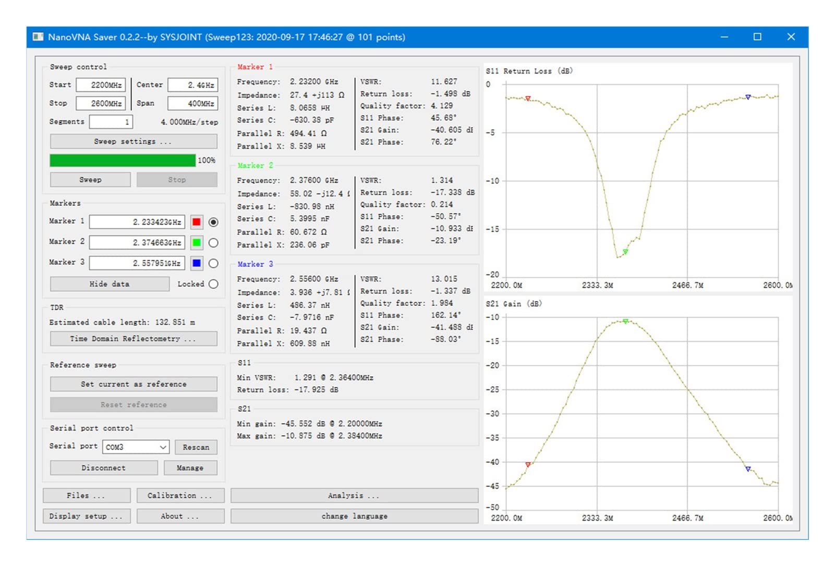Screen dimensions: 835x566
Task: Open the Files dialog
Action: point(87,496)
